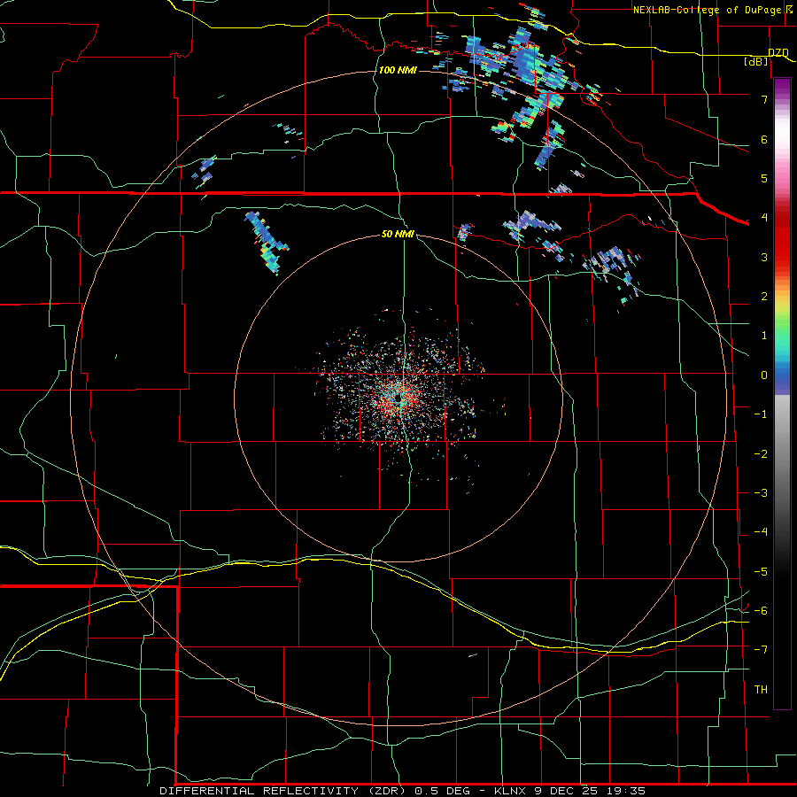This screenshot has height=797, width=797.
Task: Click the 5 value on the dB scale
Action: click(764, 178)
